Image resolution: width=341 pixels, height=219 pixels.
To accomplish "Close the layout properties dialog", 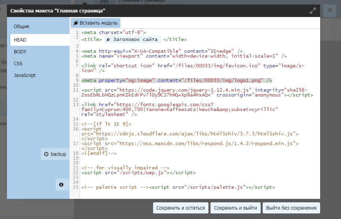I will click(x=330, y=10).
